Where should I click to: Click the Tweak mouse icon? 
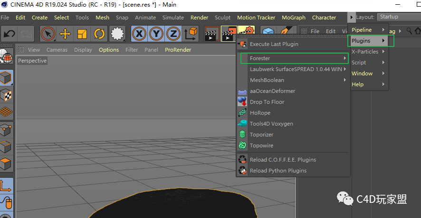[x=6, y=203]
